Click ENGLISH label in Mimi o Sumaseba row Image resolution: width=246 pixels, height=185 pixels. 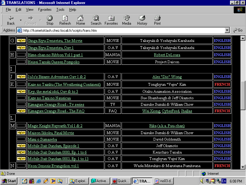[x=222, y=139]
